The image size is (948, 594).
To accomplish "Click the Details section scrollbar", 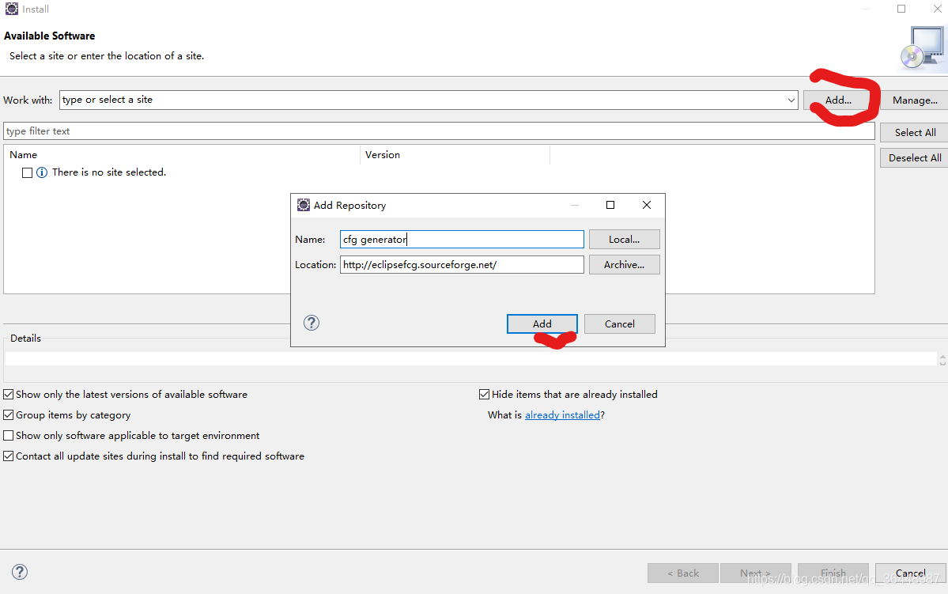I will coord(942,360).
